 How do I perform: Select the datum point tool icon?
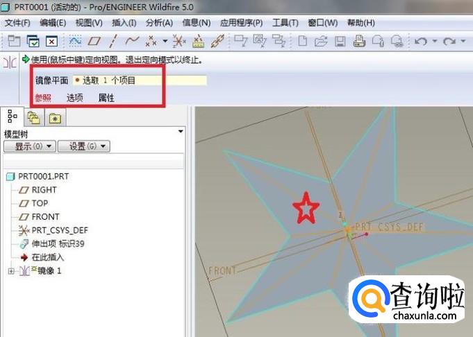tap(151, 41)
